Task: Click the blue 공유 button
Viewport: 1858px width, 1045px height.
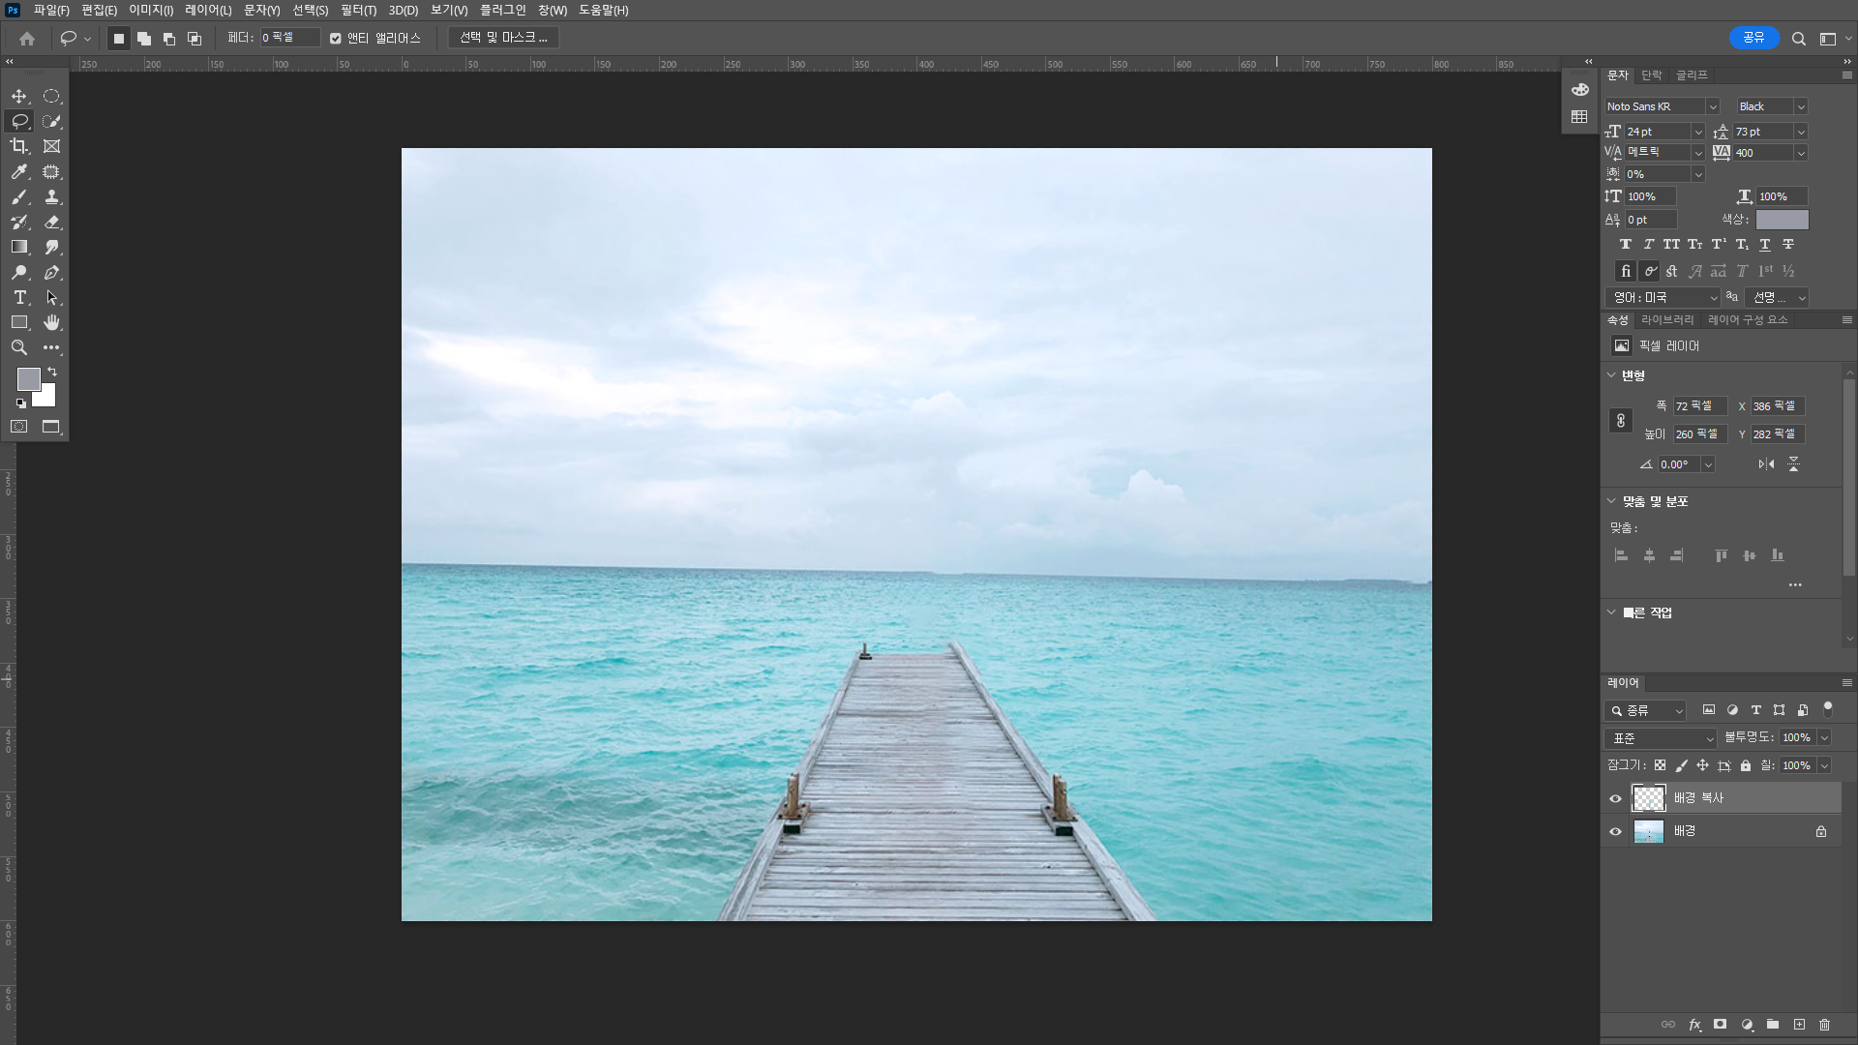Action: click(1753, 38)
